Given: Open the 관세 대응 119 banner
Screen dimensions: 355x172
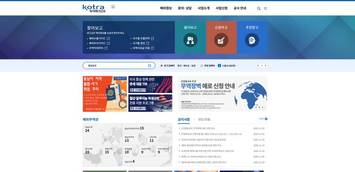Looking at the screenshot, I should coord(150,84).
